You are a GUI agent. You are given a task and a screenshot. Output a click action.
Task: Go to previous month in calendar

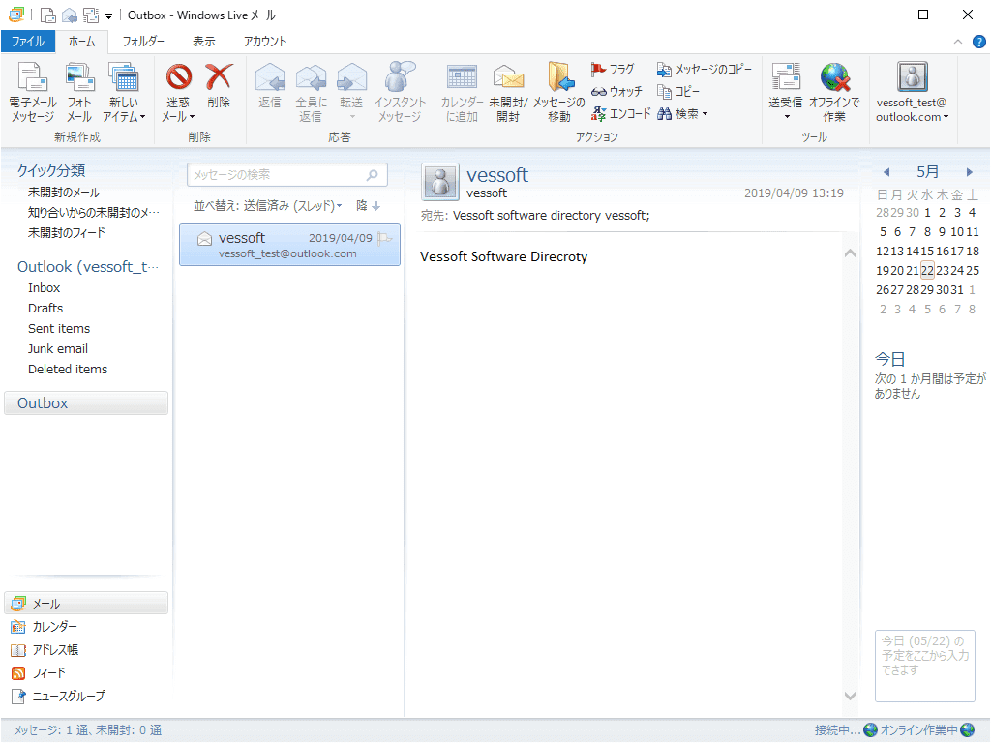[886, 172]
